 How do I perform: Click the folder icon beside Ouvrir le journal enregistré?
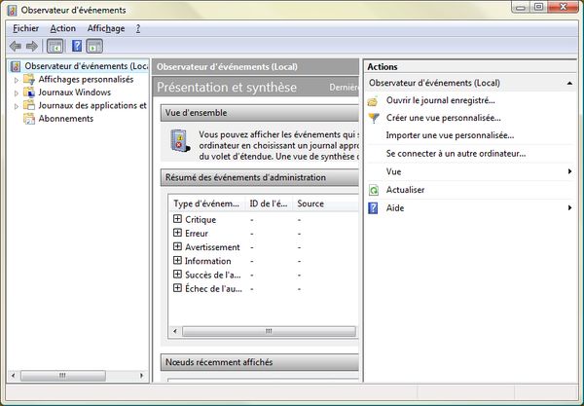click(x=374, y=100)
